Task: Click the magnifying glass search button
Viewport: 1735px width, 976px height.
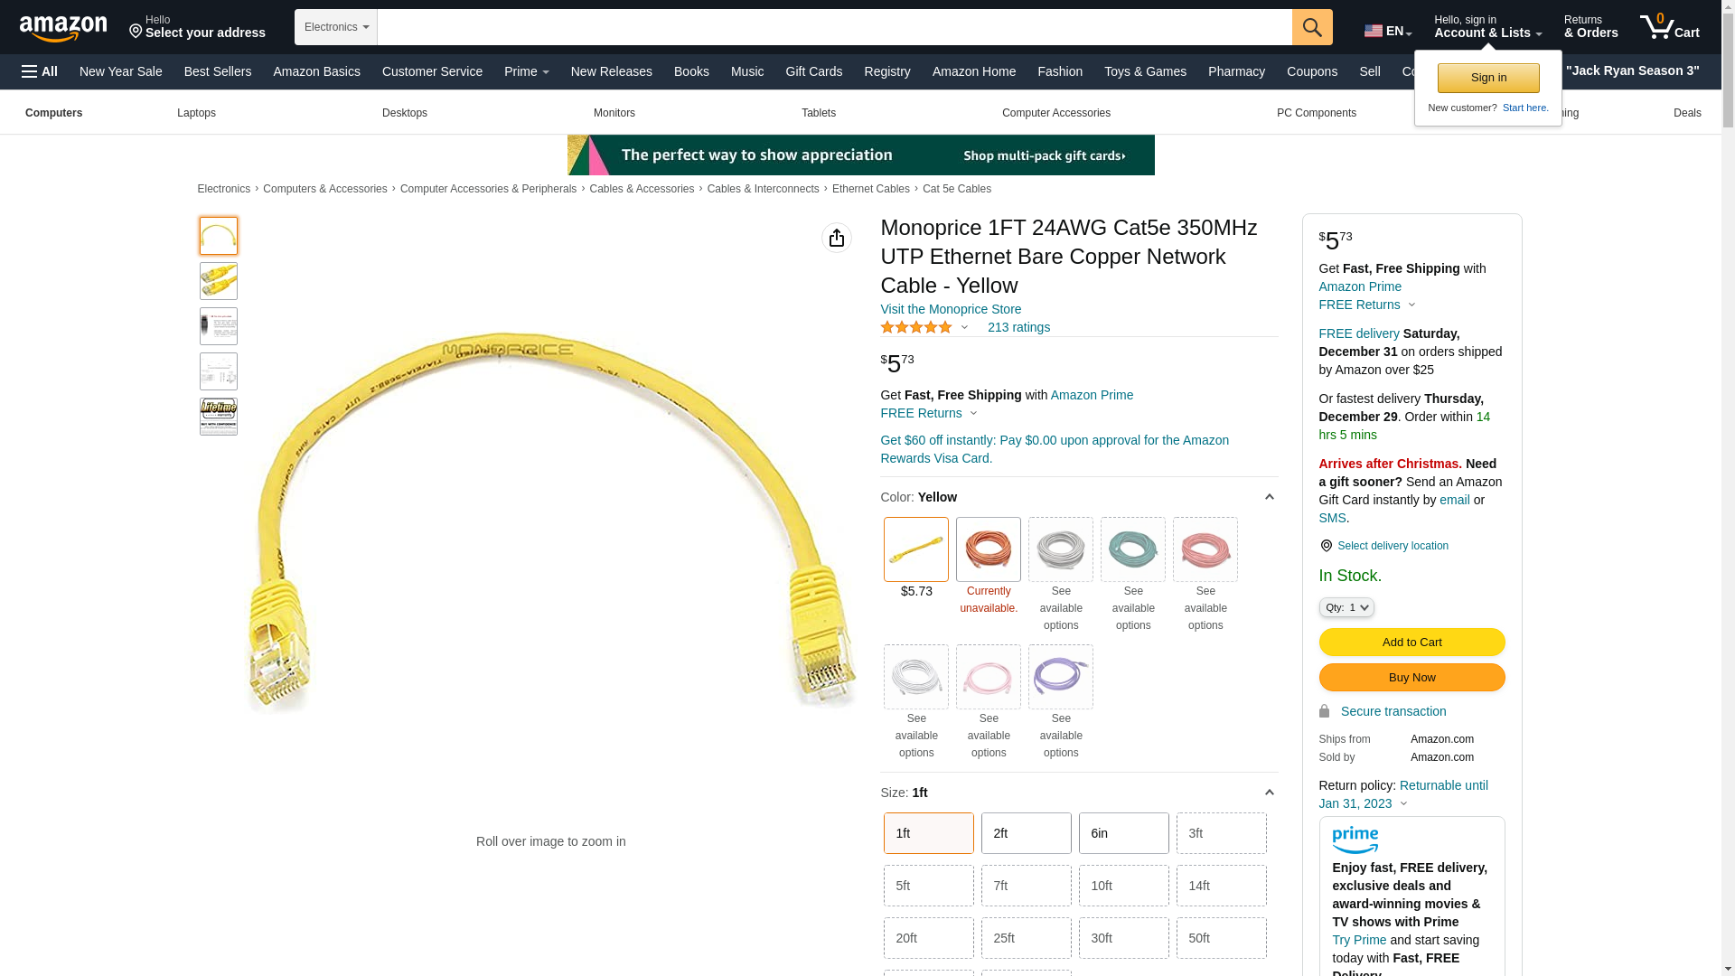Action: click(x=1312, y=27)
